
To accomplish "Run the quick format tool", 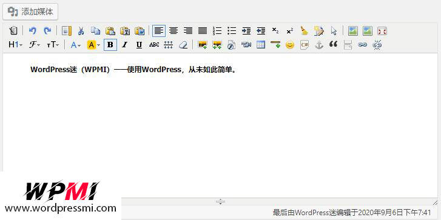I will pyautogui.click(x=319, y=31).
